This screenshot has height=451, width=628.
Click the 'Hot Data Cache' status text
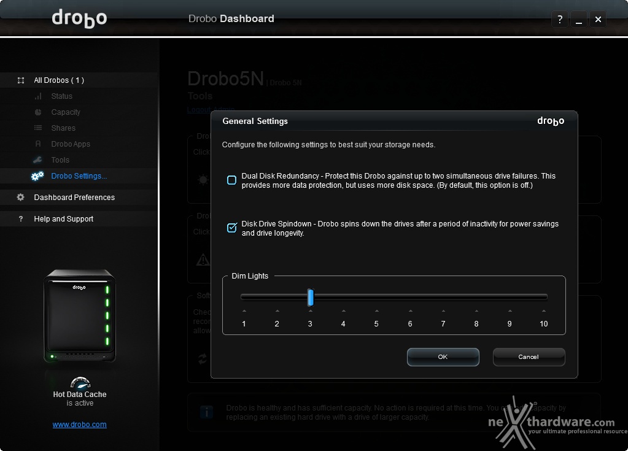[80, 395]
